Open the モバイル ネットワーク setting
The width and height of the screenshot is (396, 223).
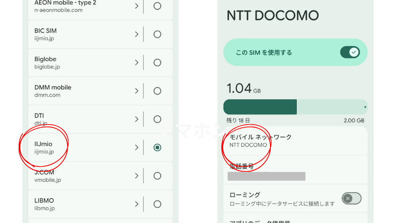tap(295, 141)
